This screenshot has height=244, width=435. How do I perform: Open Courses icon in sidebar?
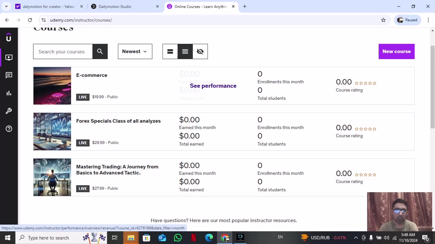tap(9, 58)
